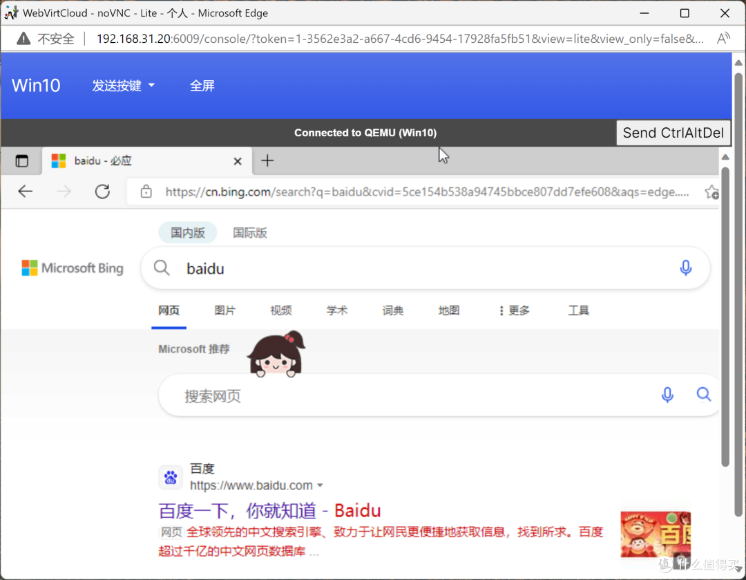This screenshot has width=746, height=580.
Task: Click the 'Microsoft 推荐' label
Action: [194, 349]
